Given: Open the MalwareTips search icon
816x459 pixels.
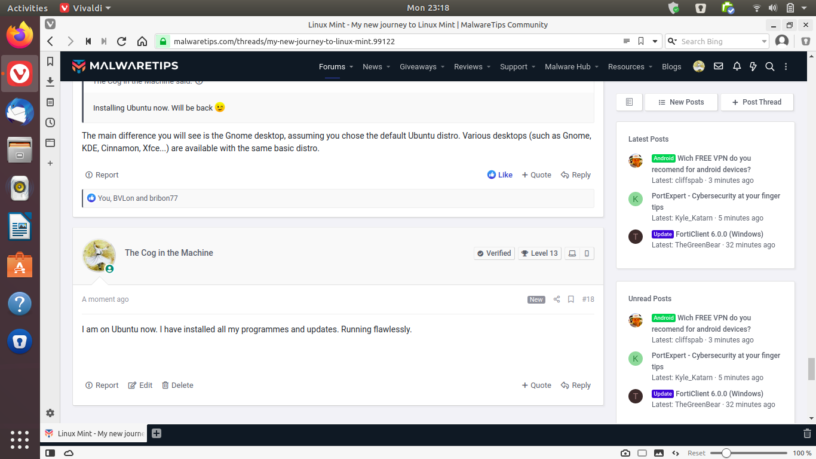Looking at the screenshot, I should (770, 66).
